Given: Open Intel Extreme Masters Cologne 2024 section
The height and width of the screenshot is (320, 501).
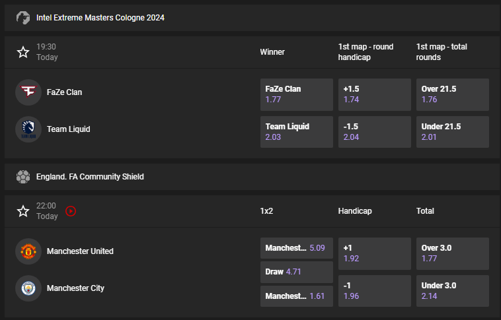Looking at the screenshot, I should (x=100, y=18).
